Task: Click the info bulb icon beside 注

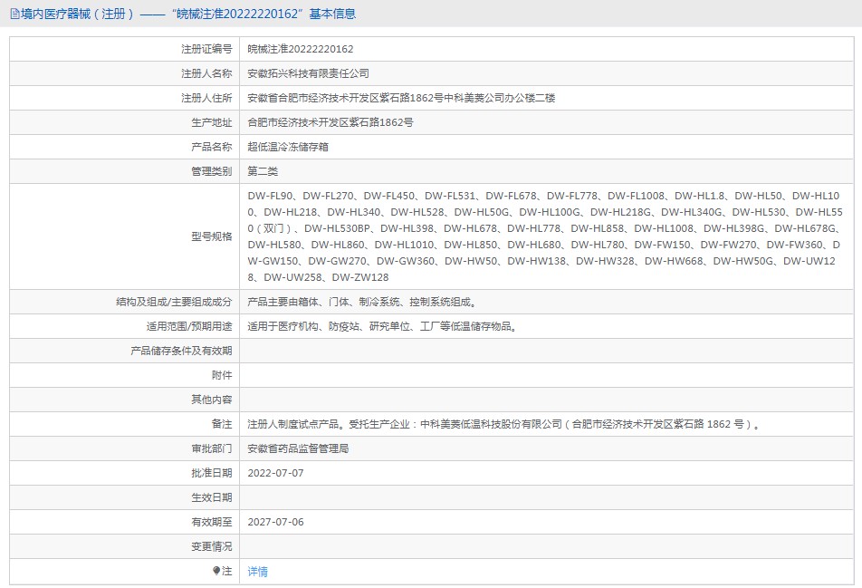Action: (216, 571)
